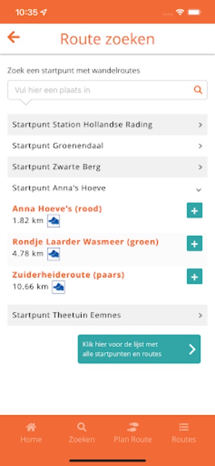Tap the orange back arrow

click(x=13, y=37)
